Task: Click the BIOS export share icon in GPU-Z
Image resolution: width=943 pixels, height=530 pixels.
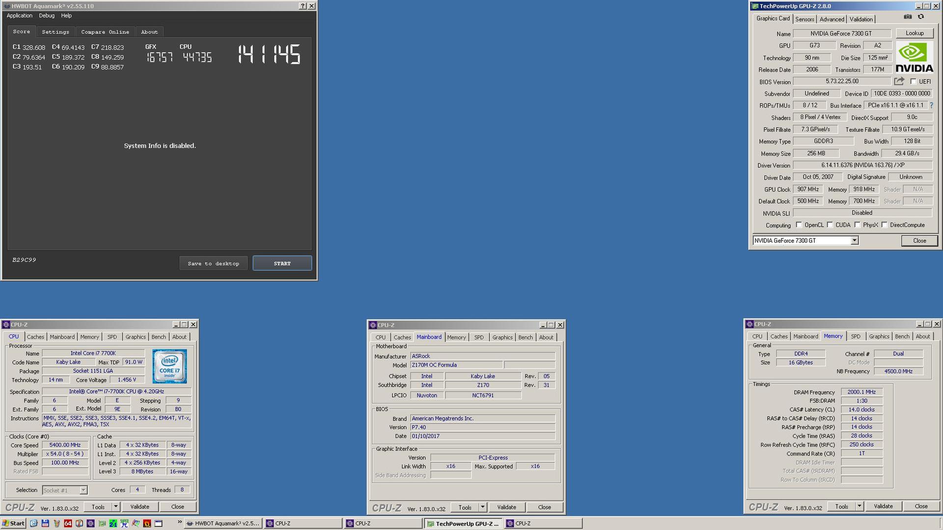Action: click(x=899, y=81)
